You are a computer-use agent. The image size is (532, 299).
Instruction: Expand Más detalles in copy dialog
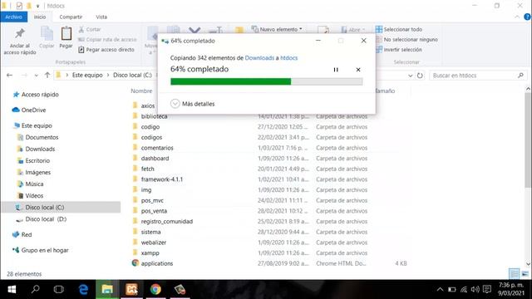(x=192, y=104)
